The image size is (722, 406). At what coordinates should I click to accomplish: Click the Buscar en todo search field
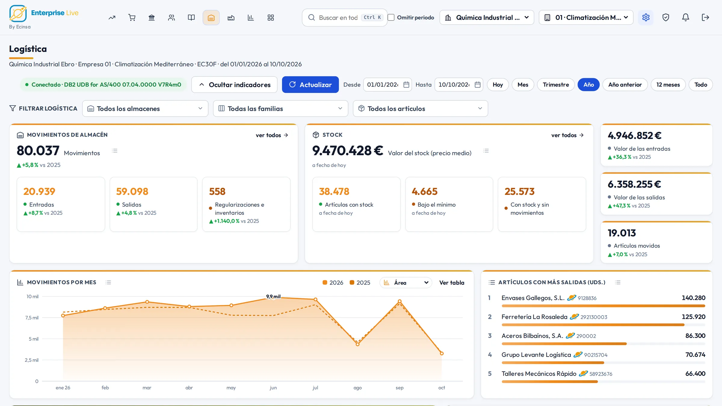click(344, 17)
